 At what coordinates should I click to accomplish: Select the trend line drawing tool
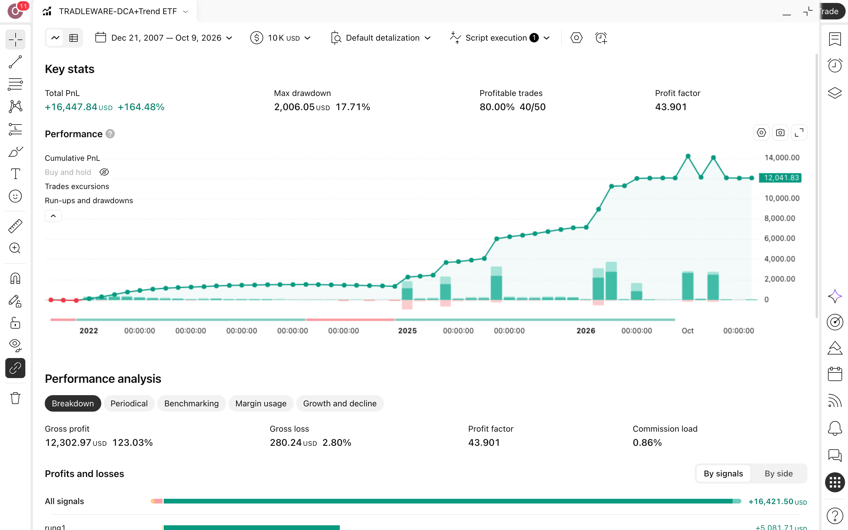pos(15,62)
